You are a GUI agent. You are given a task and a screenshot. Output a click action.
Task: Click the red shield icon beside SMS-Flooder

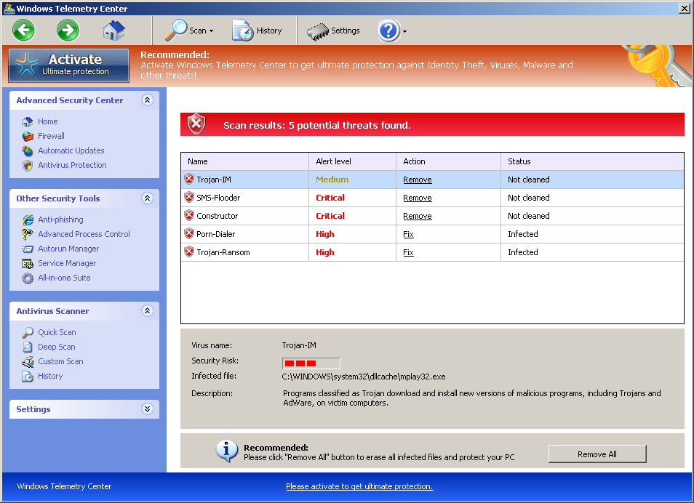[x=189, y=197]
